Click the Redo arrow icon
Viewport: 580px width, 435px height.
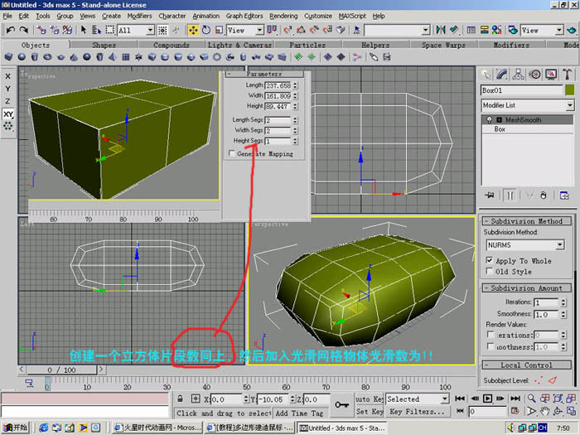24,30
